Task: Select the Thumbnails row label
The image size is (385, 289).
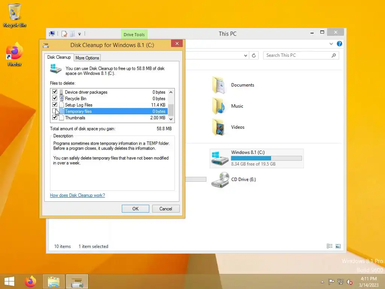Action: point(75,118)
